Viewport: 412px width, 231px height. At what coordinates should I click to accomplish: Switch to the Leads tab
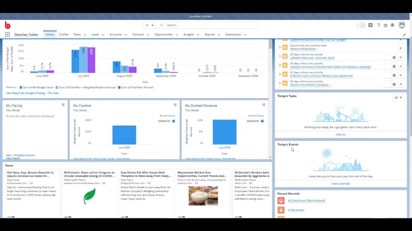pos(95,35)
